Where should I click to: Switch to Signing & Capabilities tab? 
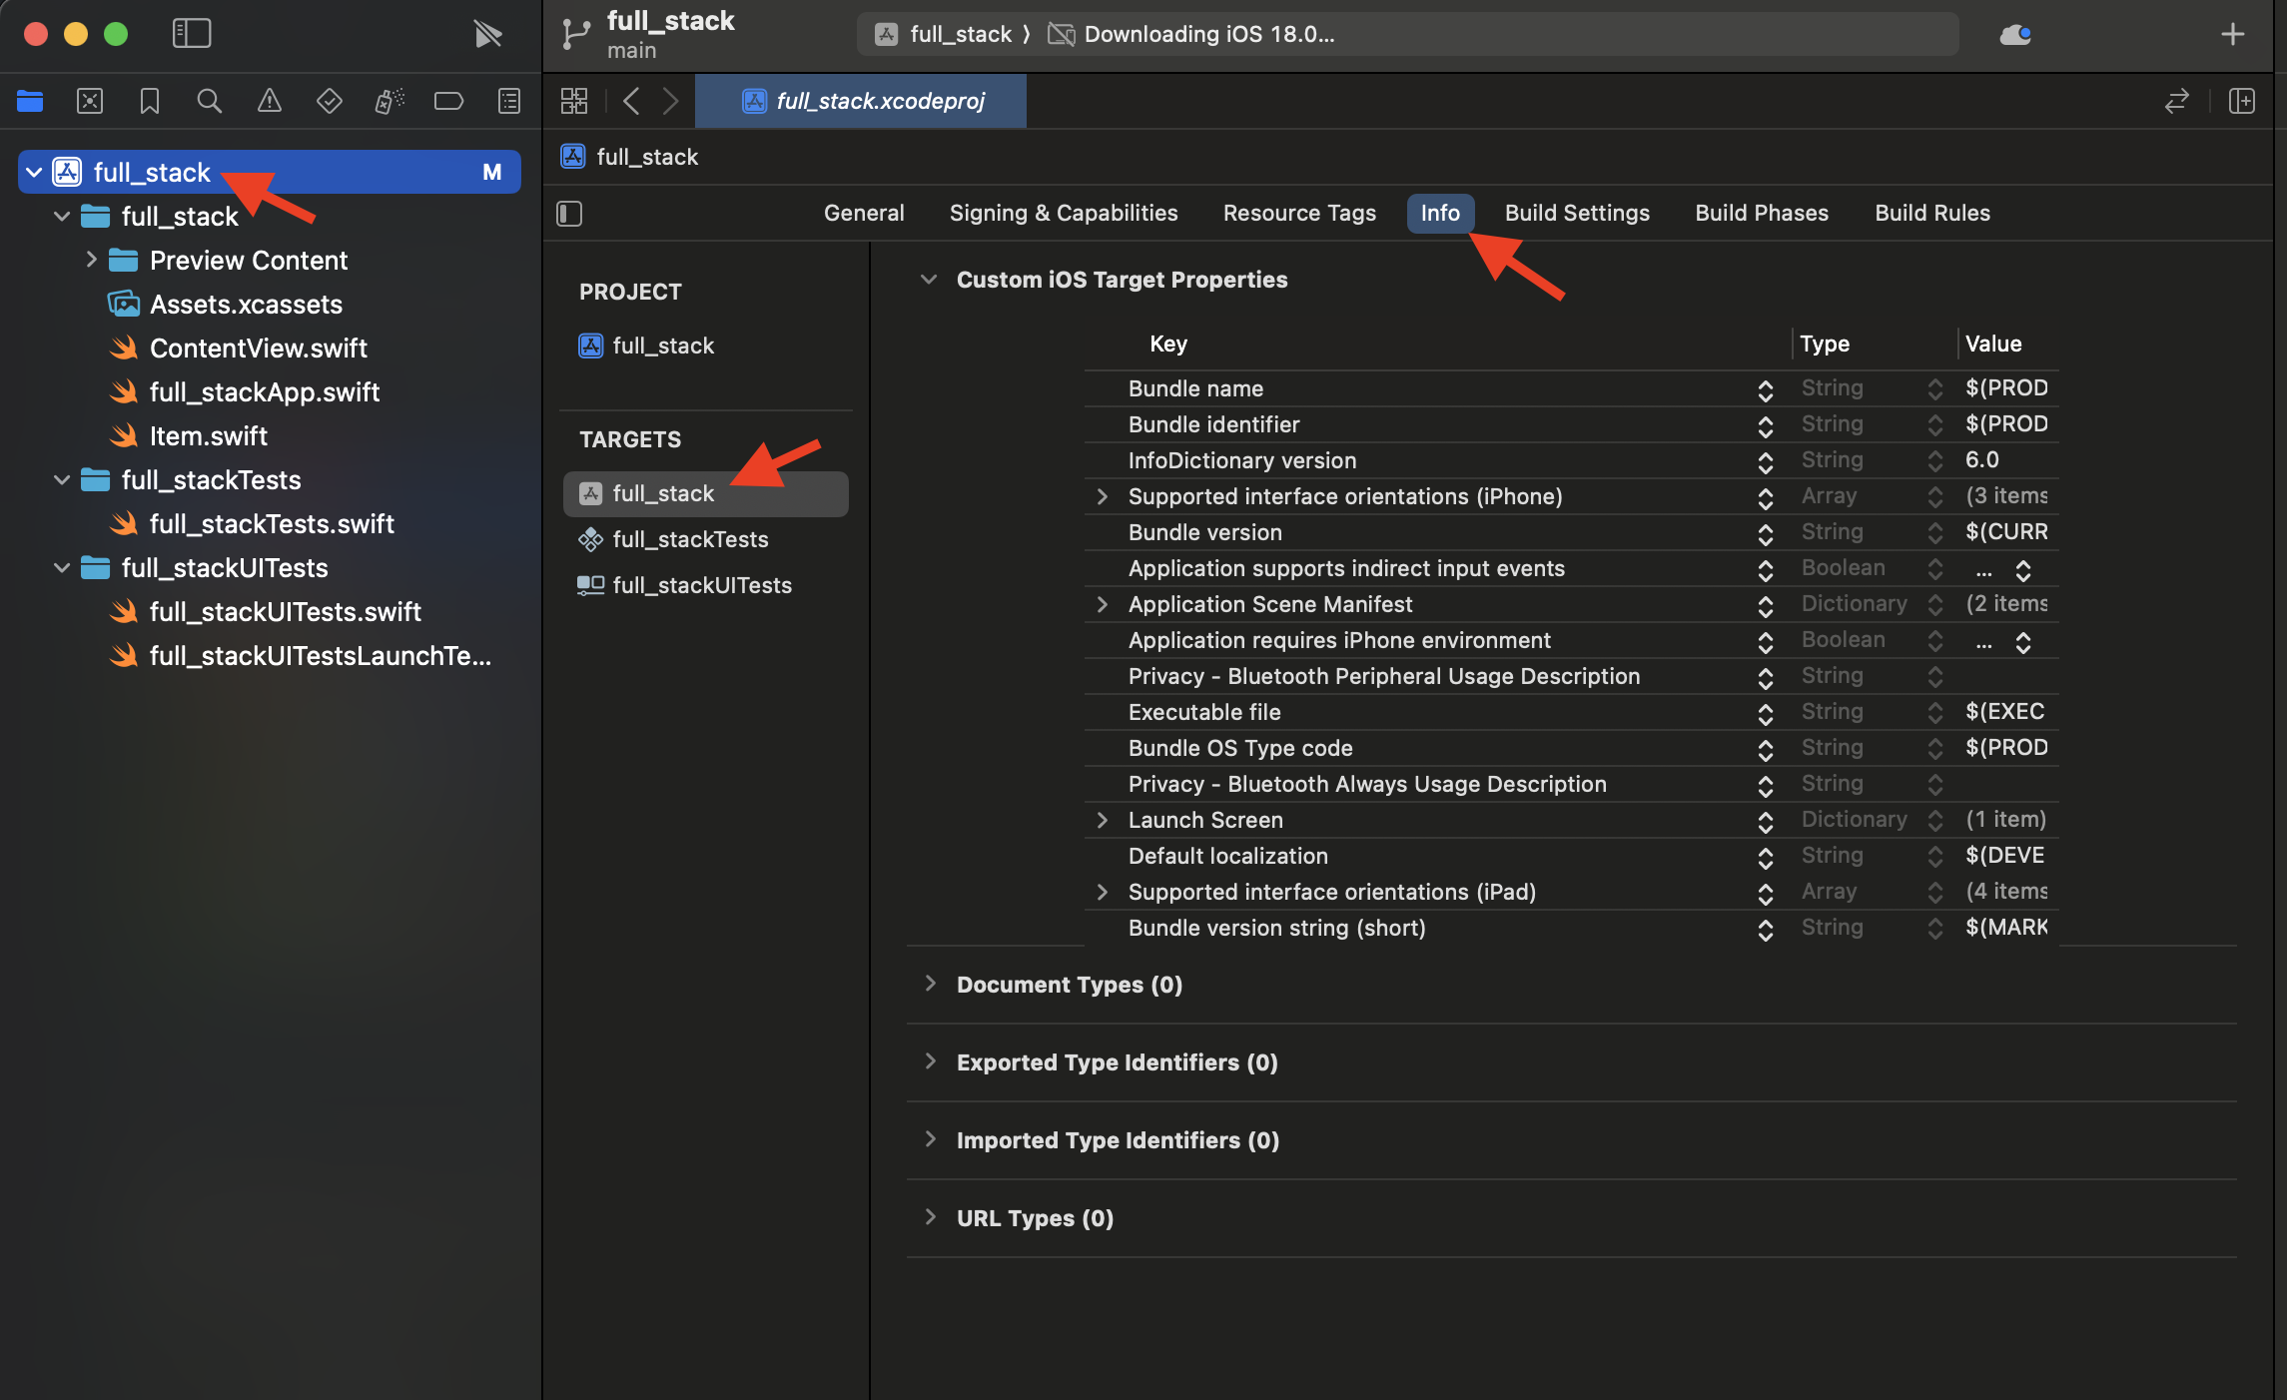pos(1064,213)
